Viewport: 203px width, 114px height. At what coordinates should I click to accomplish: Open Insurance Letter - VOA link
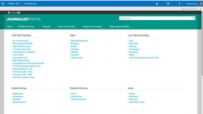[x=22, y=72]
